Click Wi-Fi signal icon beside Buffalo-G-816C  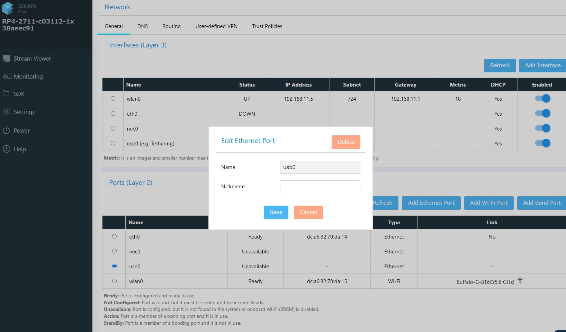520,280
